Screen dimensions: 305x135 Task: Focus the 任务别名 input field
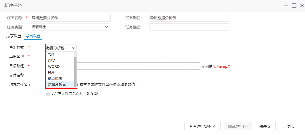[189, 18]
